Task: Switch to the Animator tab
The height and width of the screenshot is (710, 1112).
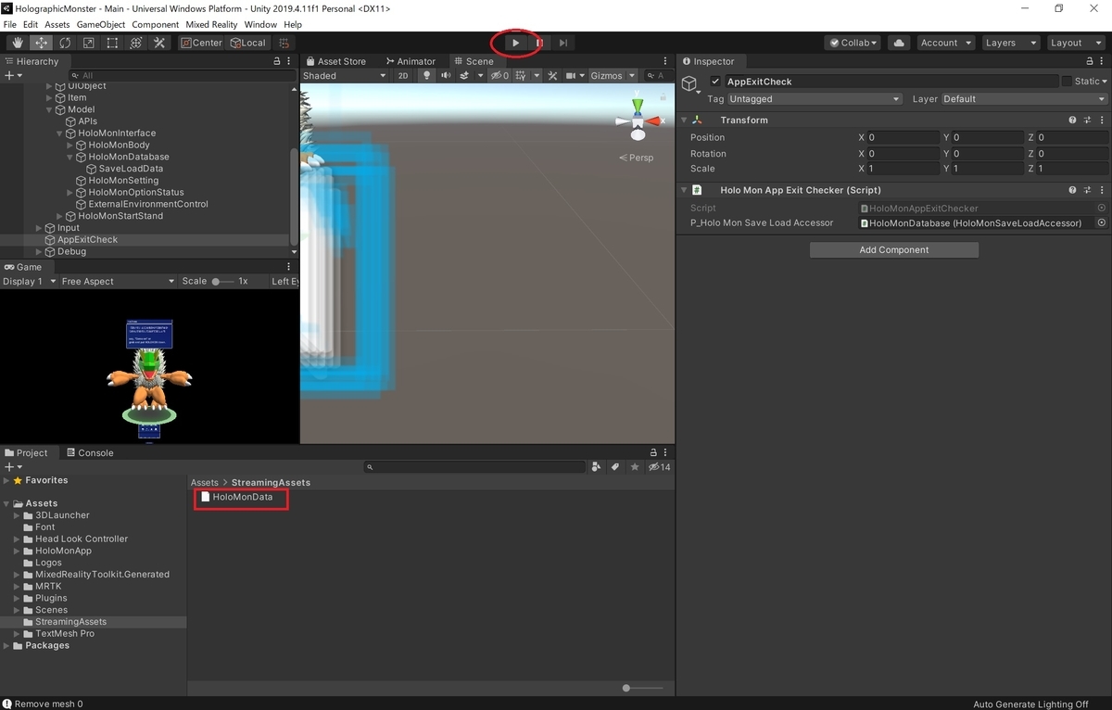Action: pyautogui.click(x=410, y=61)
